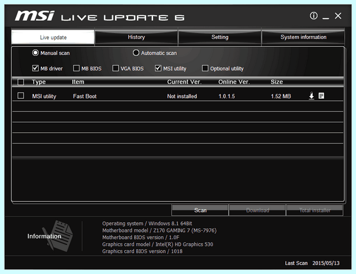
Task: Click the Operating system Windows 8.1 line
Action: (147, 224)
